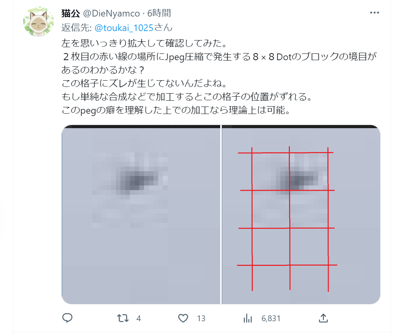Image resolution: width=401 pixels, height=335 pixels.
Task: Click the 6時間 timestamp
Action: pos(159,13)
